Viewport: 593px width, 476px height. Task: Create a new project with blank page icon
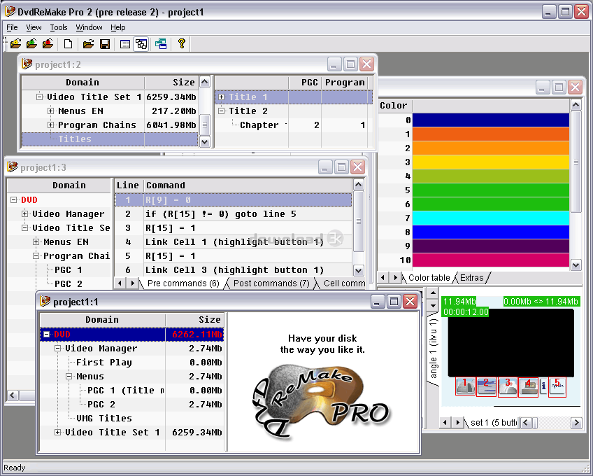tap(68, 44)
